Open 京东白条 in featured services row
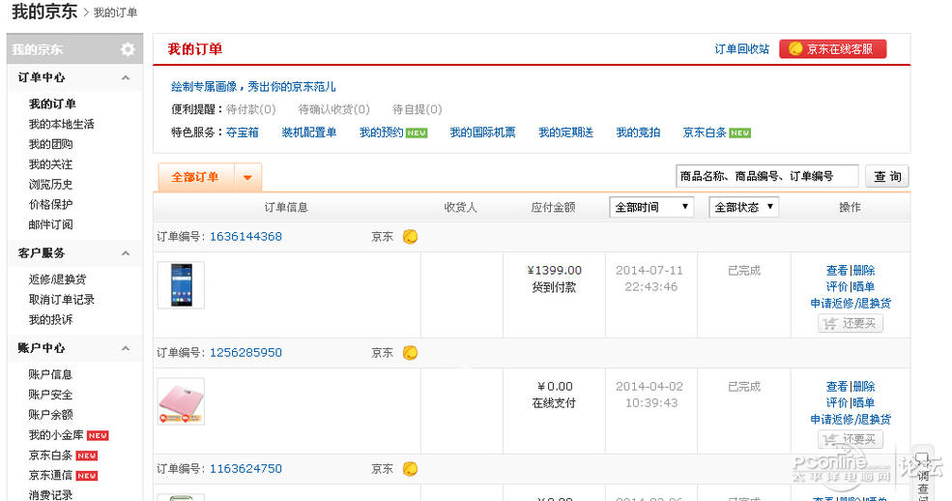This screenshot has height=501, width=952. coord(705,133)
